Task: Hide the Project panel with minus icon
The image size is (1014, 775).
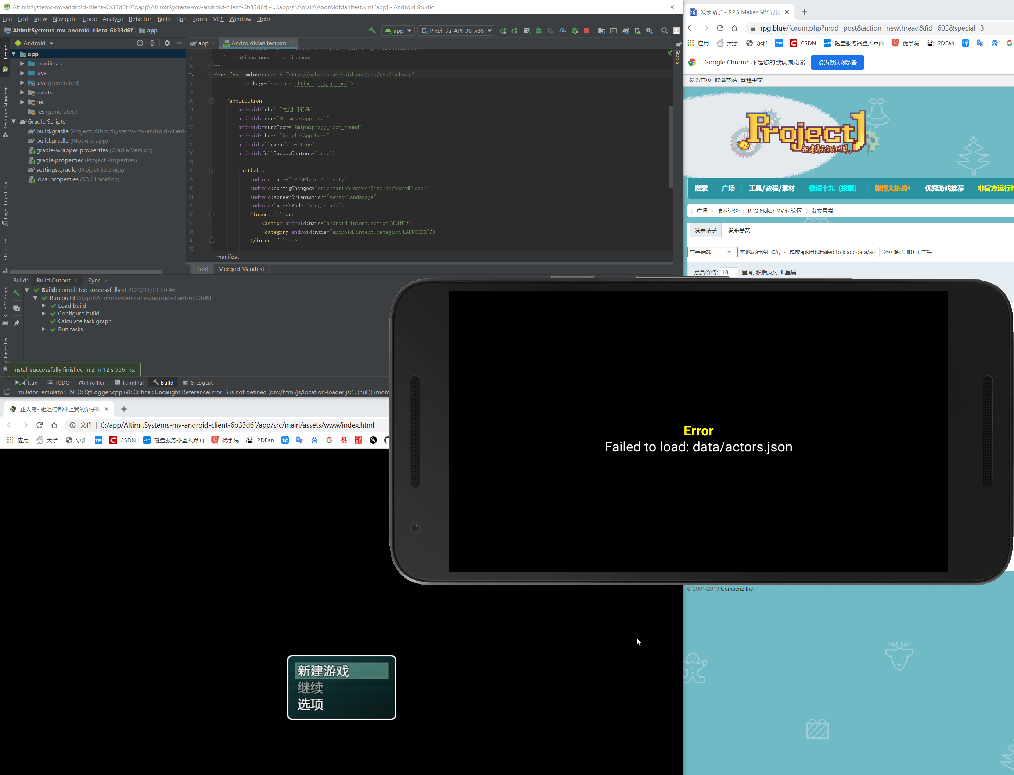Action: point(179,43)
